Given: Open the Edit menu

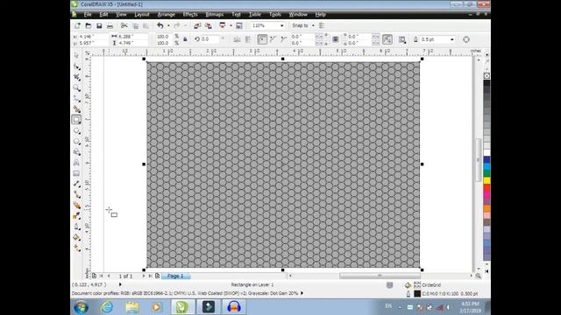Looking at the screenshot, I should pyautogui.click(x=103, y=15).
